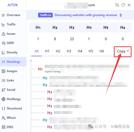Open the Social Twitter bird icon
Image resolution: width=134 pixels, height=132 pixels.
click(3, 90)
